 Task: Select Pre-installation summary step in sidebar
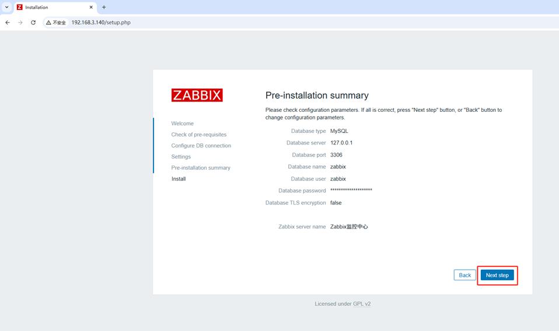click(201, 168)
